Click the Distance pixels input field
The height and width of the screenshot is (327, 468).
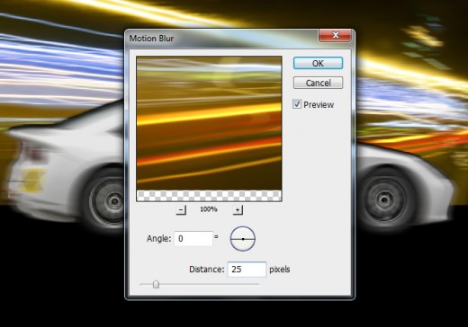pyautogui.click(x=247, y=270)
